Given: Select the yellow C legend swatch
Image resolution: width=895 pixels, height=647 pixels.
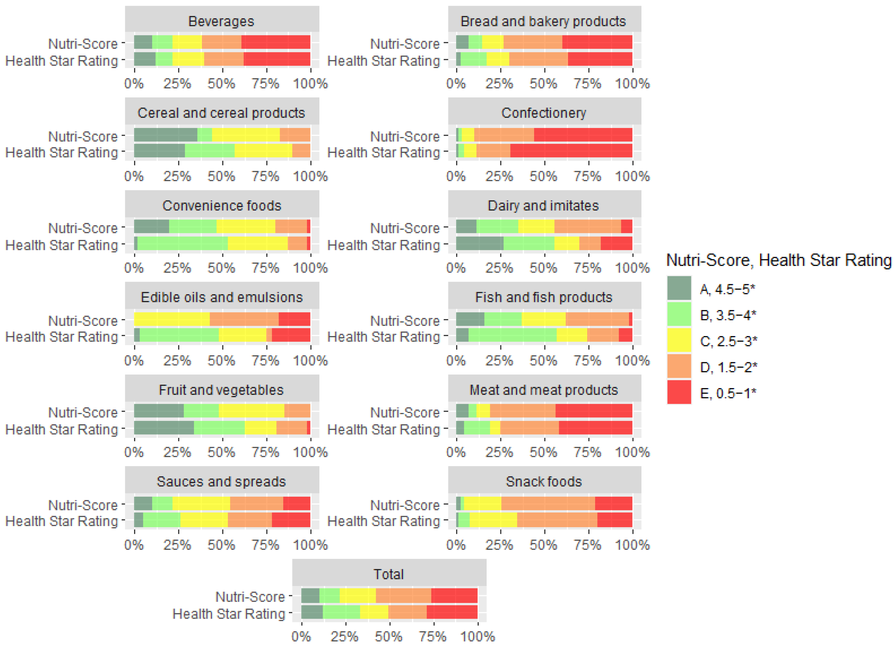Looking at the screenshot, I should click(x=679, y=340).
